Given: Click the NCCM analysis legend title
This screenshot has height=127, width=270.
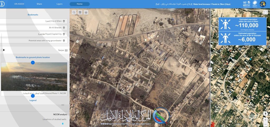Looking at the screenshot, I should tap(60, 114).
